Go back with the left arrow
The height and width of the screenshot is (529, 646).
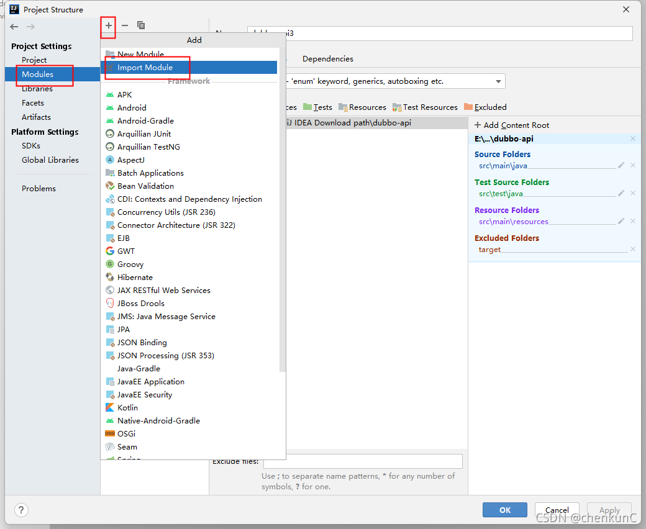(14, 27)
